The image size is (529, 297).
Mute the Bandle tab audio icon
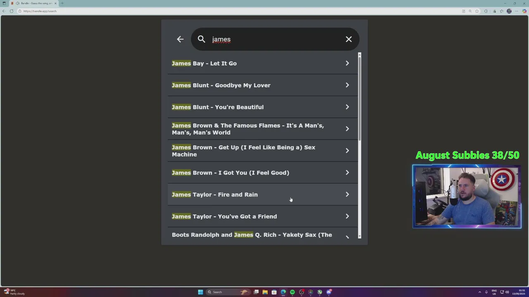(17, 3)
